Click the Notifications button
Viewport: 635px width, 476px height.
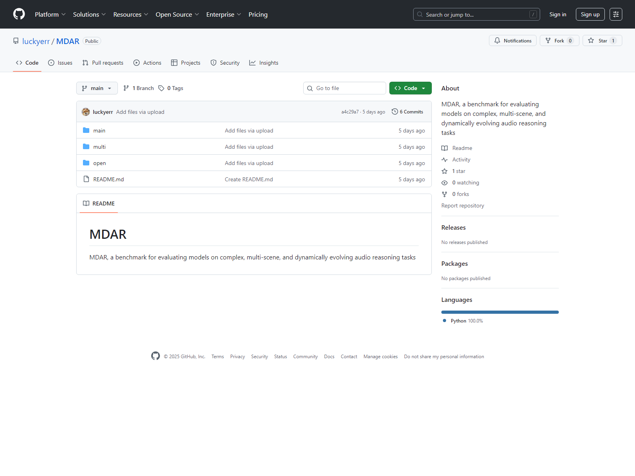[513, 40]
